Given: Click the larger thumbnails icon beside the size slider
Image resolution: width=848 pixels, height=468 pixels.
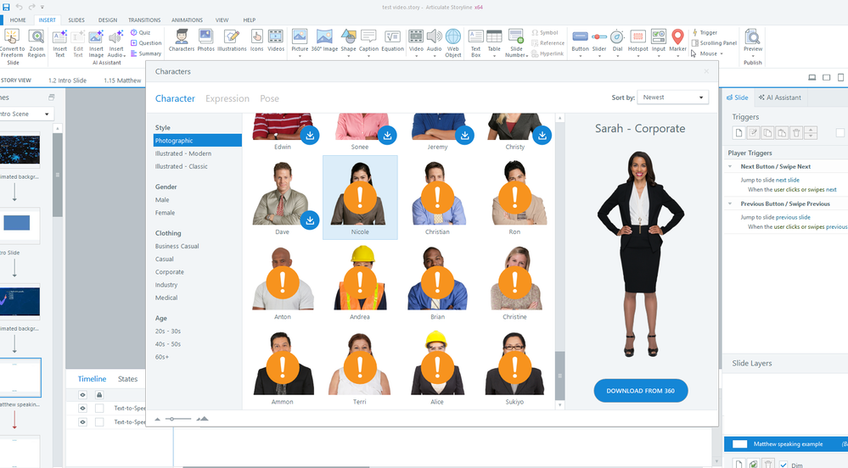Looking at the screenshot, I should (202, 419).
